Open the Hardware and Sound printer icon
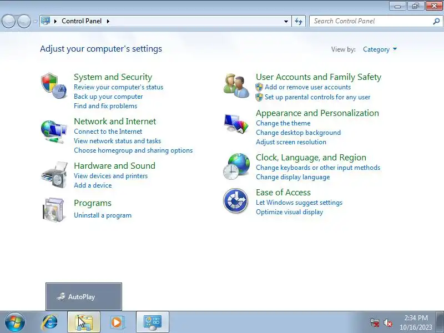 [x=54, y=175]
